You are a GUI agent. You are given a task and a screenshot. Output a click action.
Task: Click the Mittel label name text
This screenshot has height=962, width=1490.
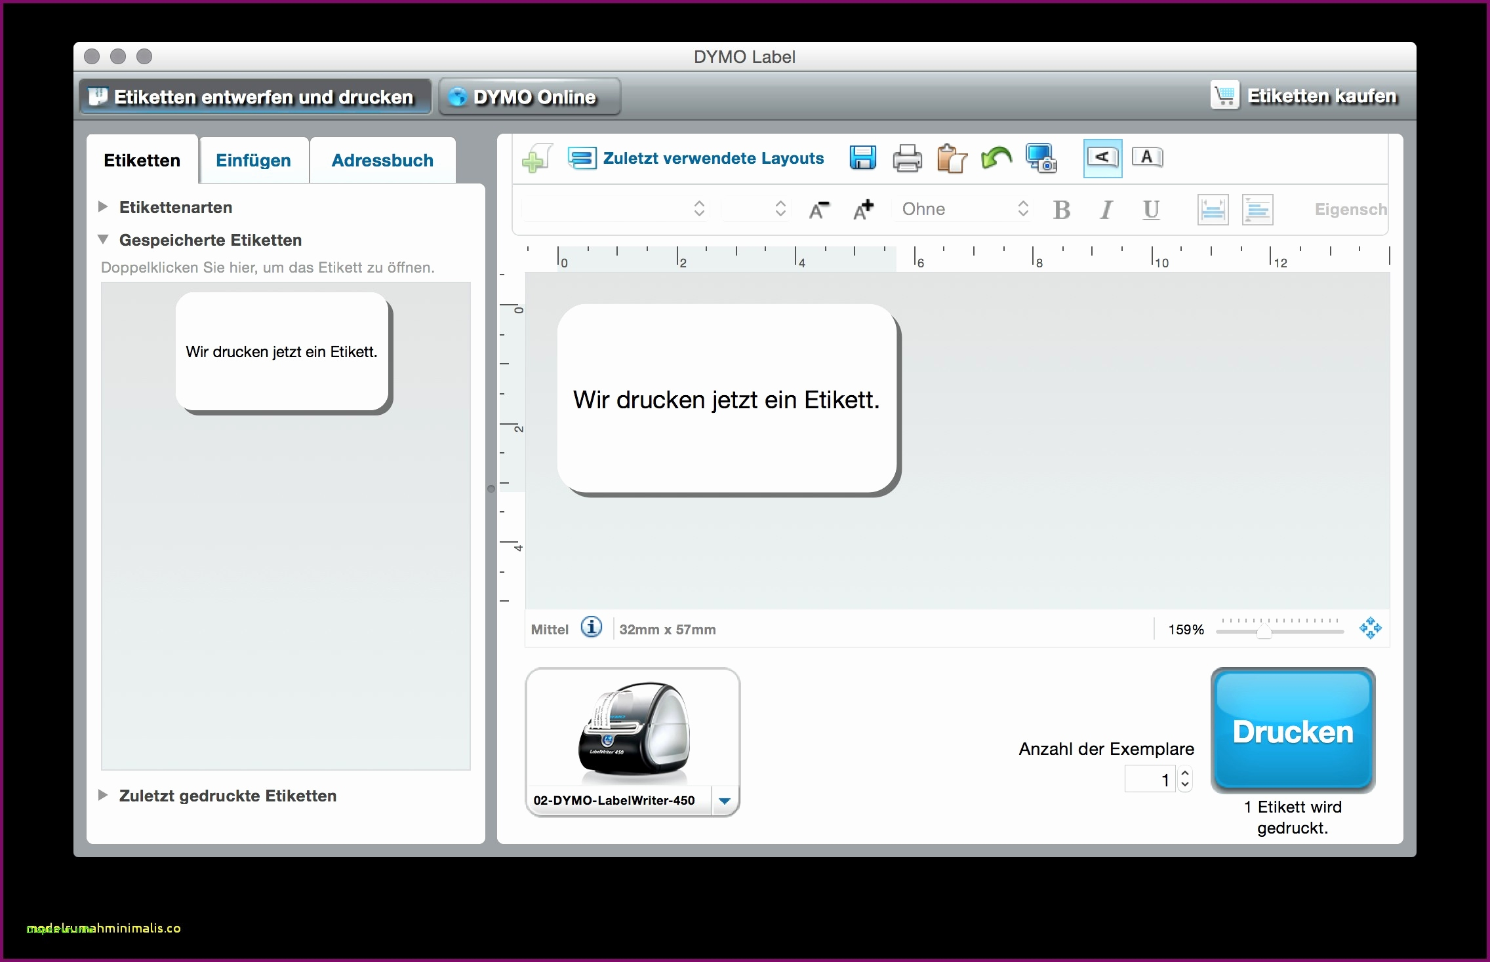coord(550,630)
